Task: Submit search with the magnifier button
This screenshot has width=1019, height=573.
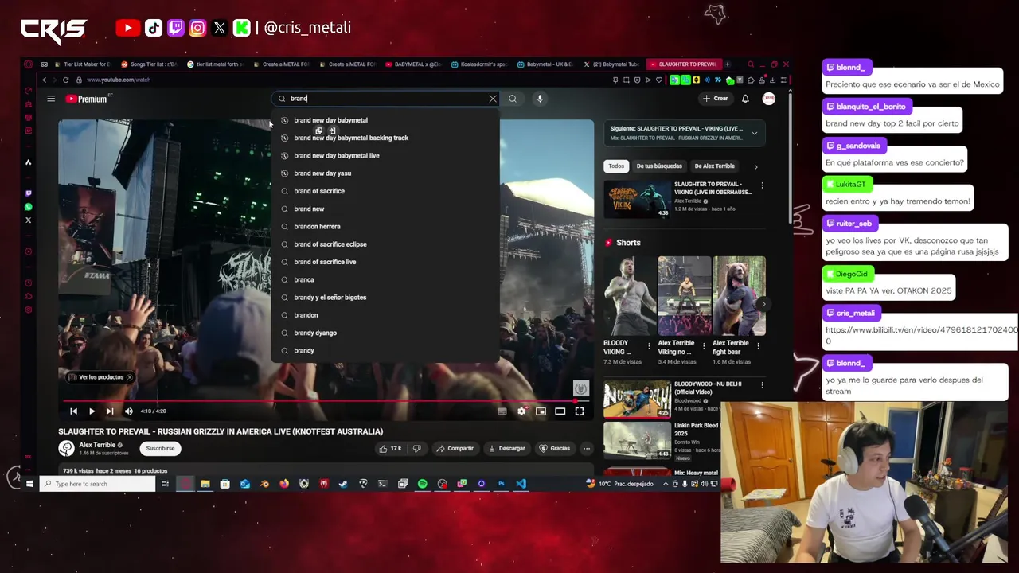Action: pos(513,99)
